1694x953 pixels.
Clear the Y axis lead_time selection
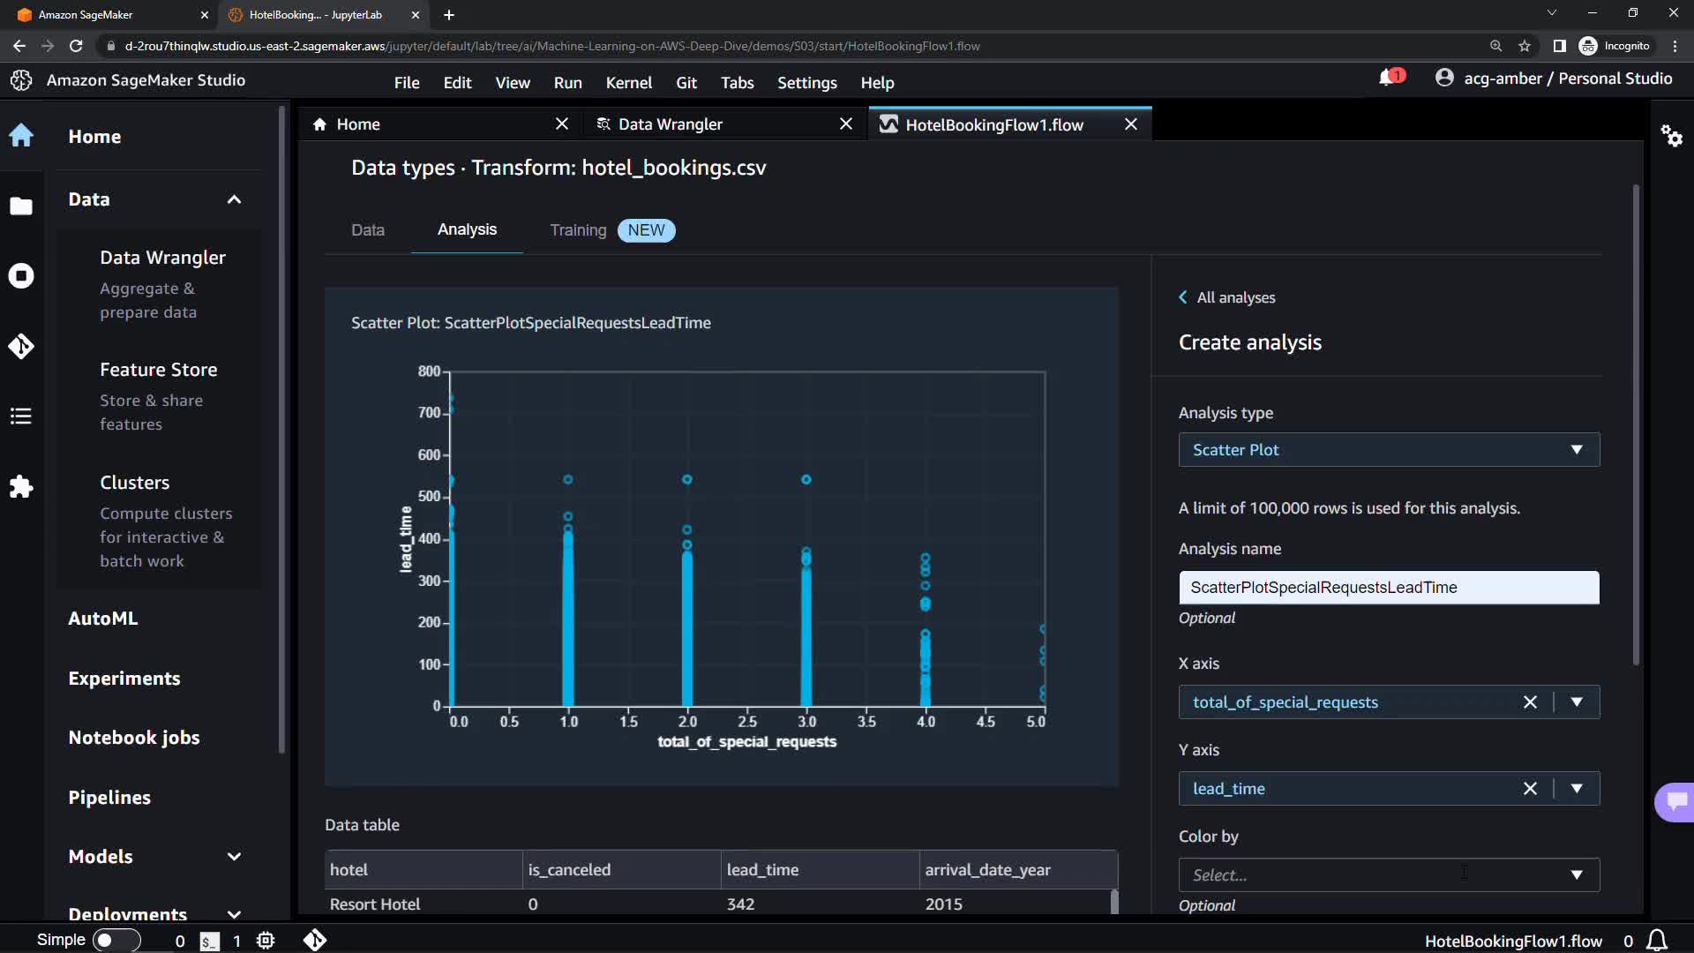click(x=1530, y=789)
